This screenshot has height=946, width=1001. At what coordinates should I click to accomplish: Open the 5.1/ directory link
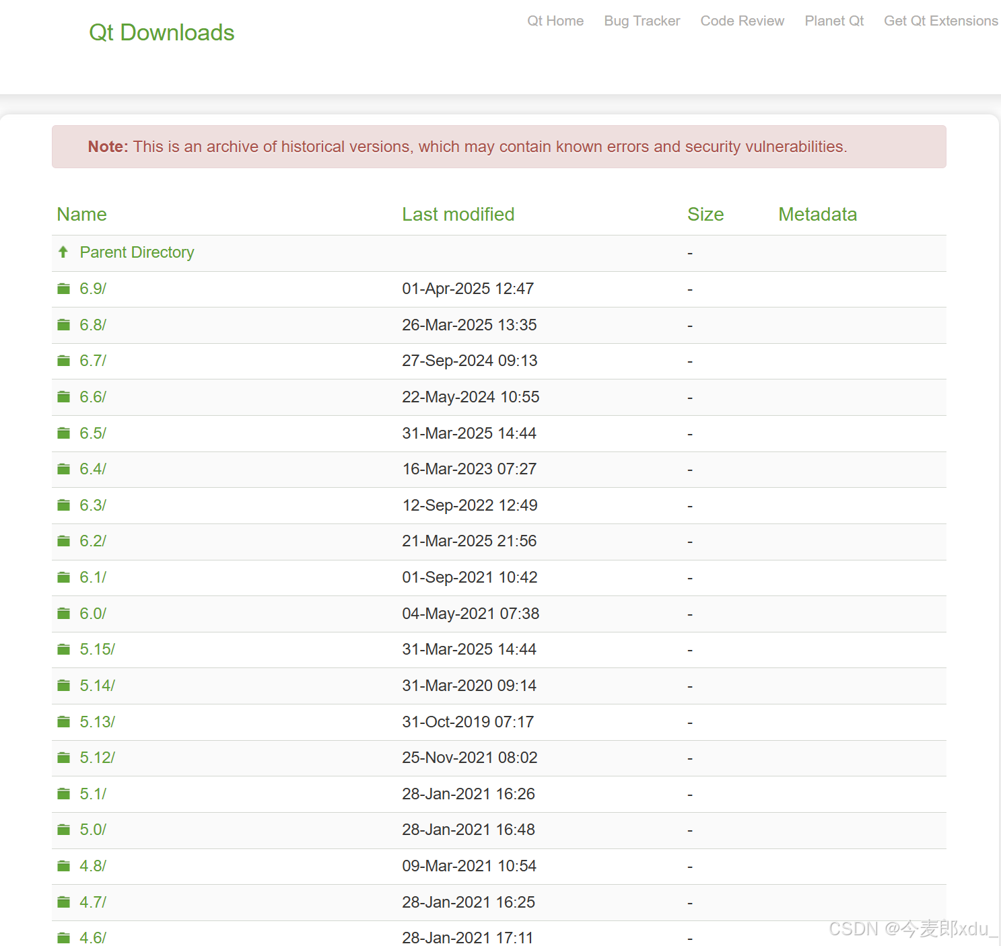[93, 794]
